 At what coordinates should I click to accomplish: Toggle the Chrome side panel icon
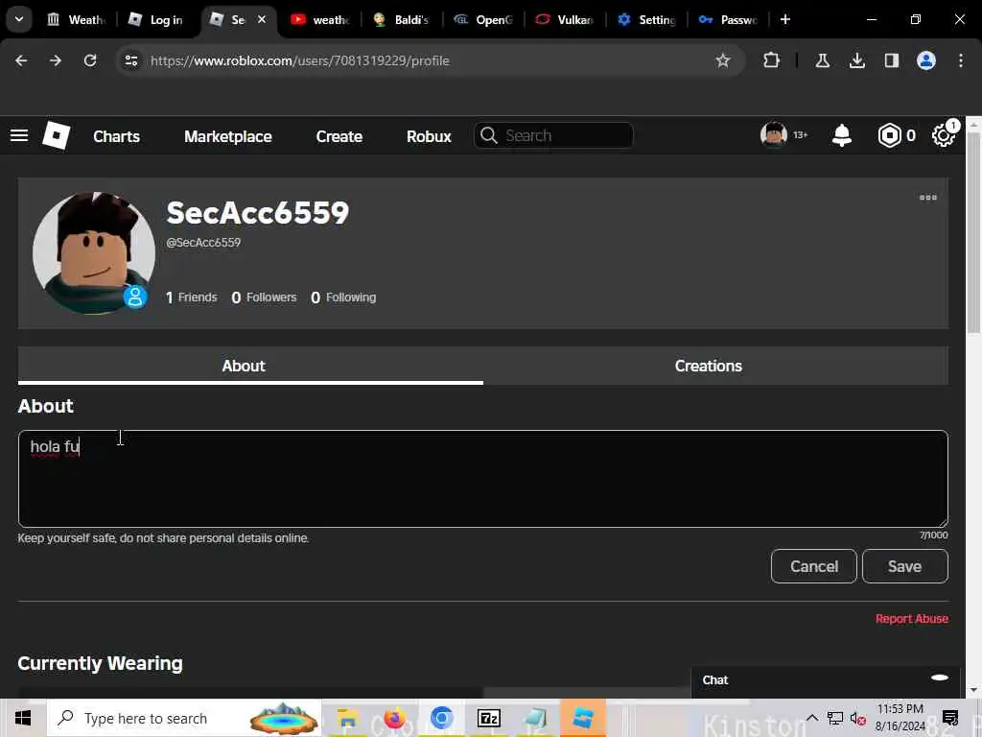(x=891, y=60)
